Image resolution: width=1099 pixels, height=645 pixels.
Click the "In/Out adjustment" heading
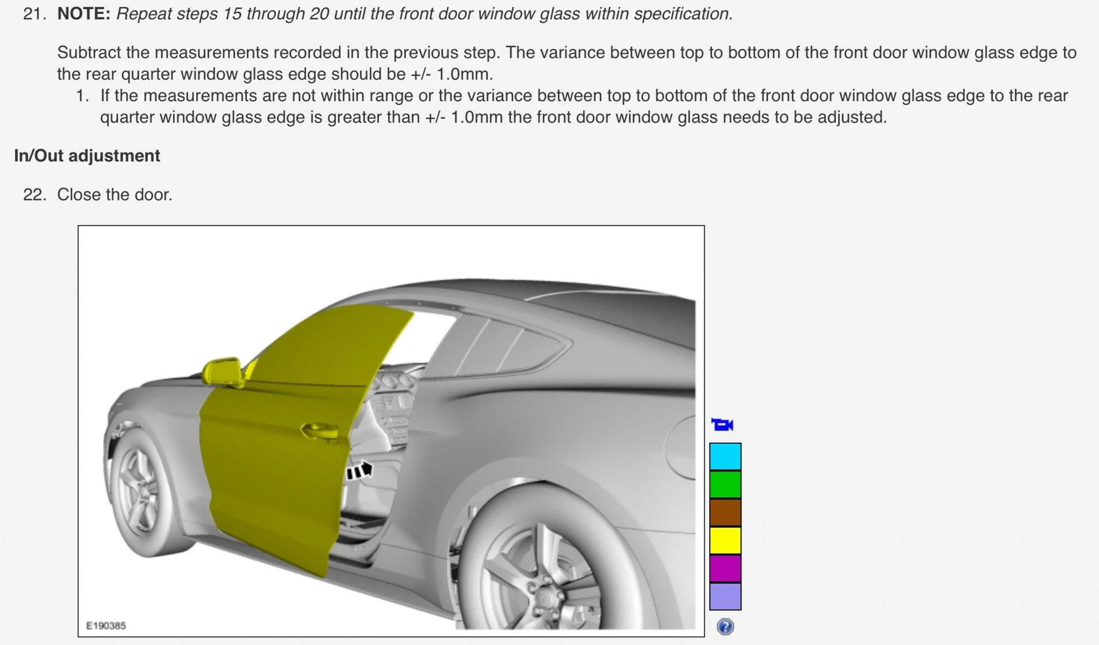87,155
